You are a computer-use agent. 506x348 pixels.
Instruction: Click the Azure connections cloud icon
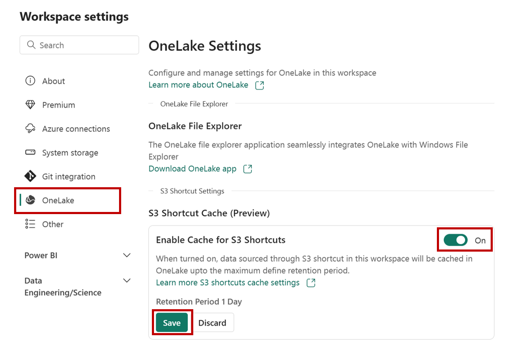30,128
